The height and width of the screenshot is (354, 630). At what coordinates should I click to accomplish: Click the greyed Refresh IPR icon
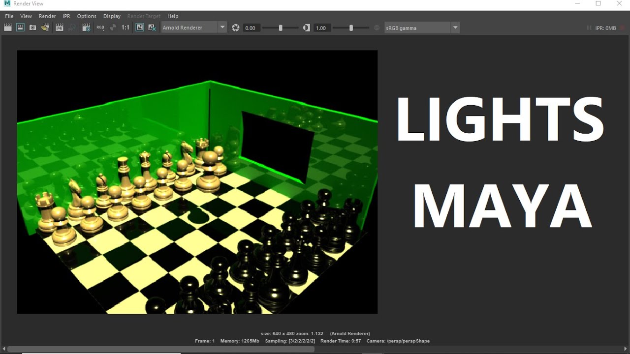pyautogui.click(x=72, y=28)
